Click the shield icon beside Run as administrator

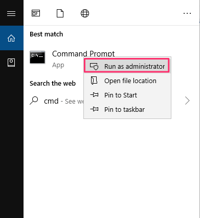coord(94,66)
